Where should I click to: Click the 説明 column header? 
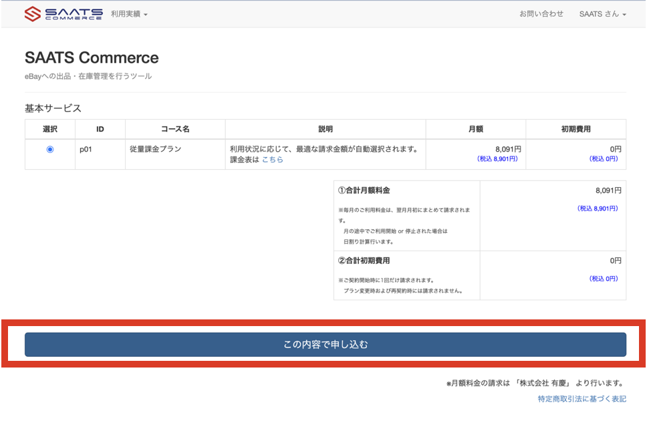point(326,129)
